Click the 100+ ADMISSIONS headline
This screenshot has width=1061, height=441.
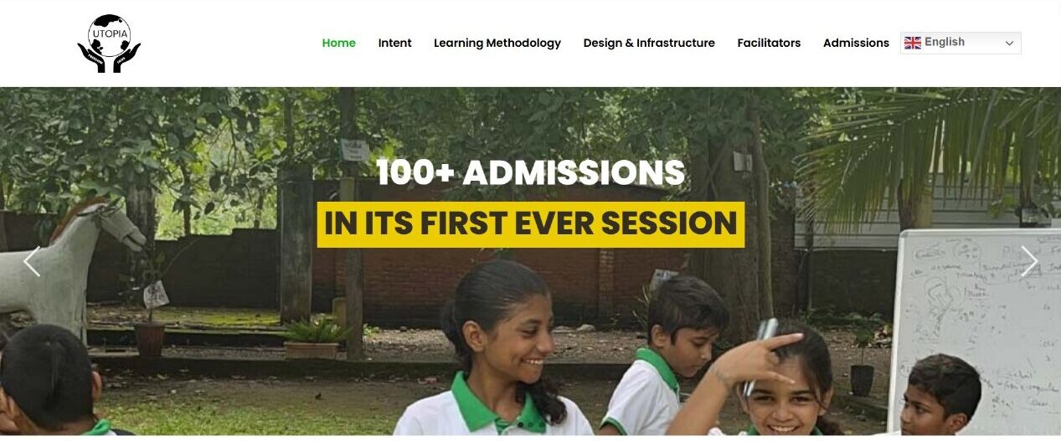point(531,173)
